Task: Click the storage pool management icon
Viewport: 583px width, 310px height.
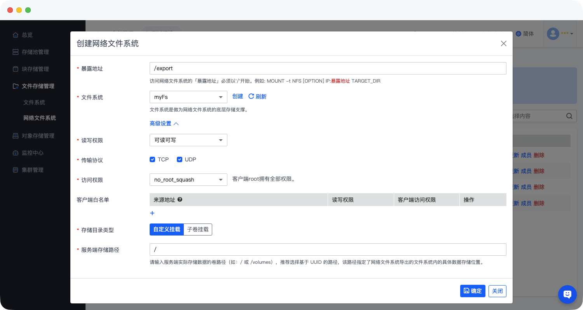Action: (16, 52)
